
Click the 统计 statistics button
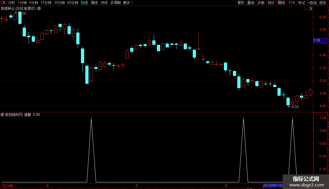(271, 3)
